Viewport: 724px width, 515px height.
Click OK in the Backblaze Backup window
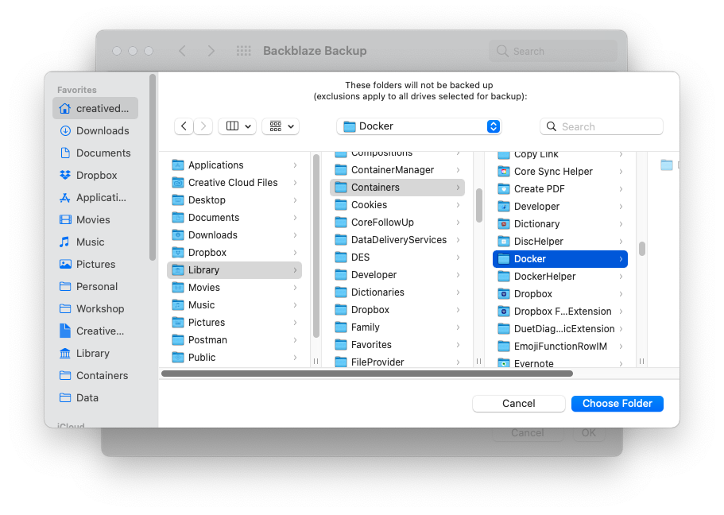tap(589, 433)
